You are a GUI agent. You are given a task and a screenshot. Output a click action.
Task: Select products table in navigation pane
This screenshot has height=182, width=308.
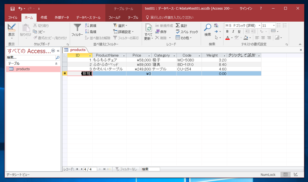(34, 69)
